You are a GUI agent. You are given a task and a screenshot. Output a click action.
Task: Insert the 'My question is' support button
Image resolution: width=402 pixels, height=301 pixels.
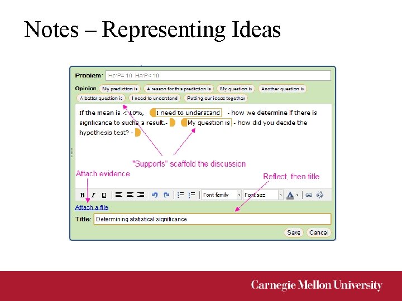(236, 89)
